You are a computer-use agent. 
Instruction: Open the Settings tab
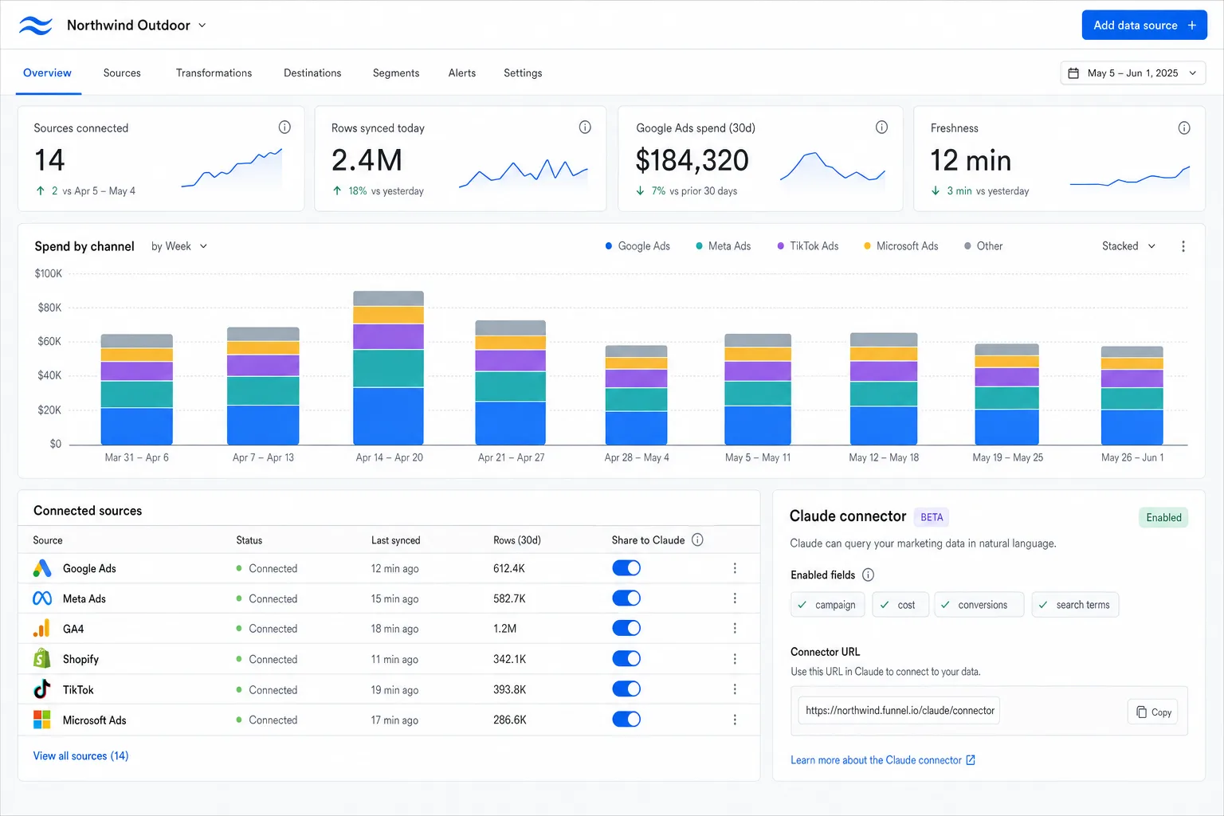point(523,73)
